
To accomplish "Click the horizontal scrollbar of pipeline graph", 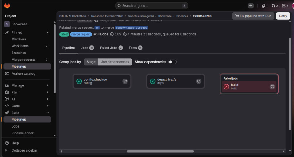I will click(160, 152).
